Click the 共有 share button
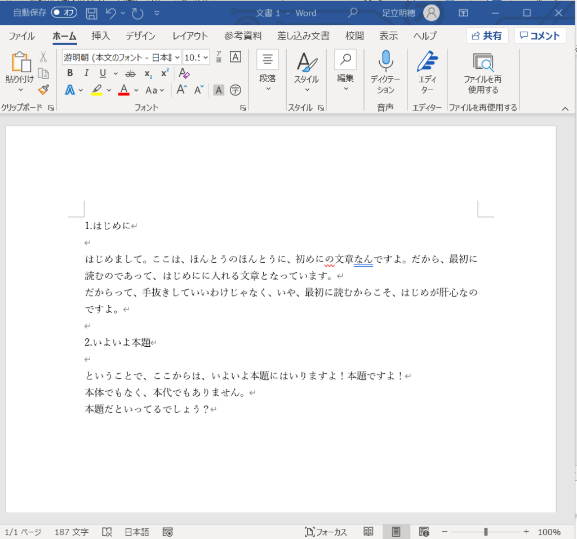Screen dimensions: 577x539 (487, 36)
